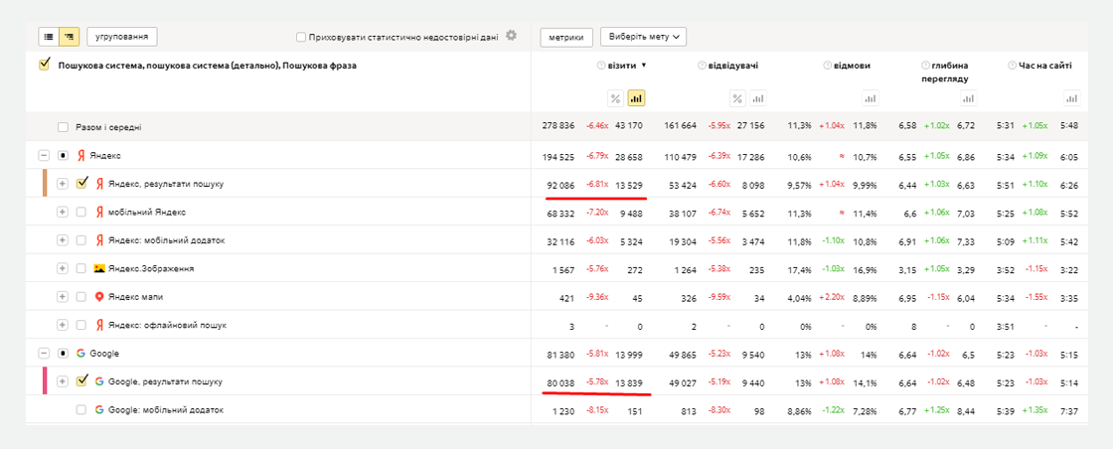Toggle checkbox for Google group row
The width and height of the screenshot is (1113, 449).
coord(63,354)
